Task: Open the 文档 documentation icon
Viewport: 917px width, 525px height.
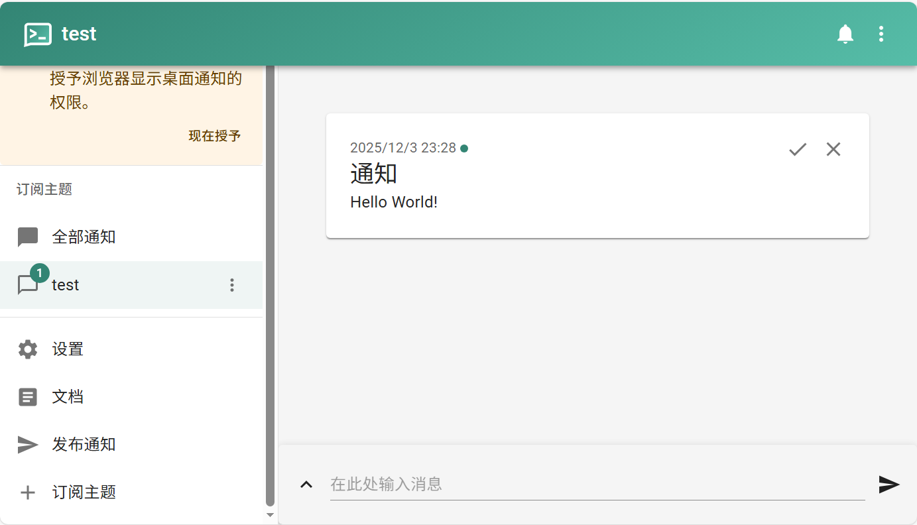Action: 28,397
